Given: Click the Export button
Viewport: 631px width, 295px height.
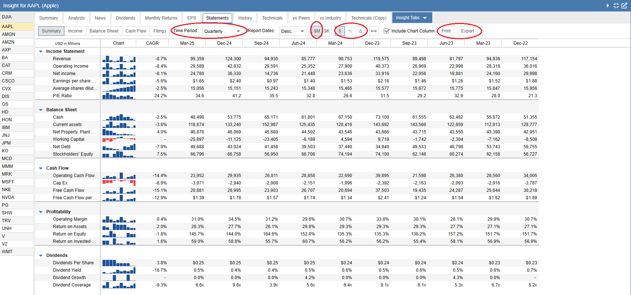Looking at the screenshot, I should coord(467,31).
